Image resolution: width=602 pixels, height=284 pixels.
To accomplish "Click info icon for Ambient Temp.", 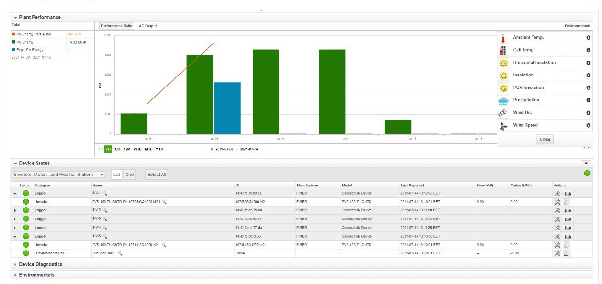I will click(x=588, y=38).
